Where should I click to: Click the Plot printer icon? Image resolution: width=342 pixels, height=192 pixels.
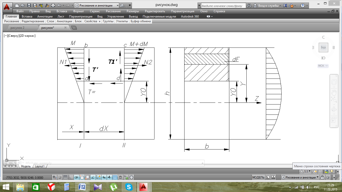(x=53, y=5)
